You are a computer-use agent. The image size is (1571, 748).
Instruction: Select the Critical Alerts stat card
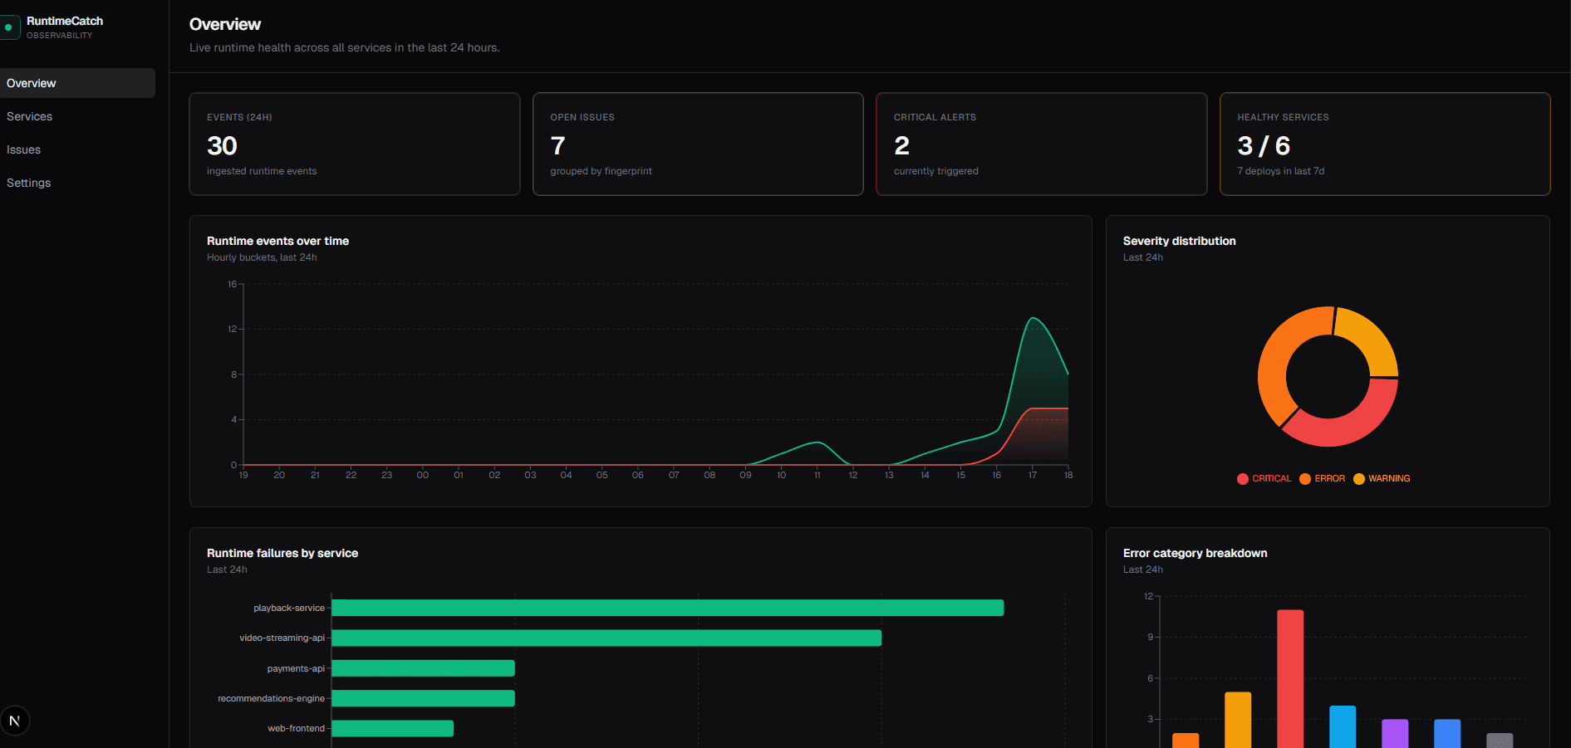click(x=1042, y=144)
